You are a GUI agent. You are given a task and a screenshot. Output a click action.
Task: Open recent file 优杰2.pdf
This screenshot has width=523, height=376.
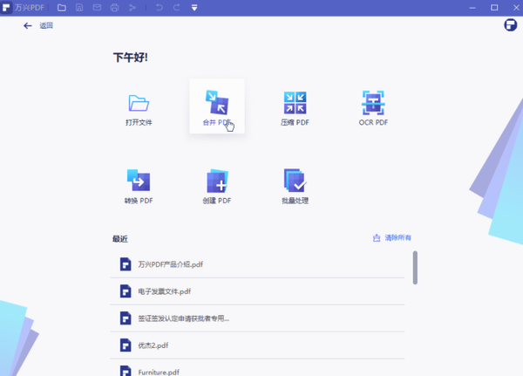click(257, 345)
